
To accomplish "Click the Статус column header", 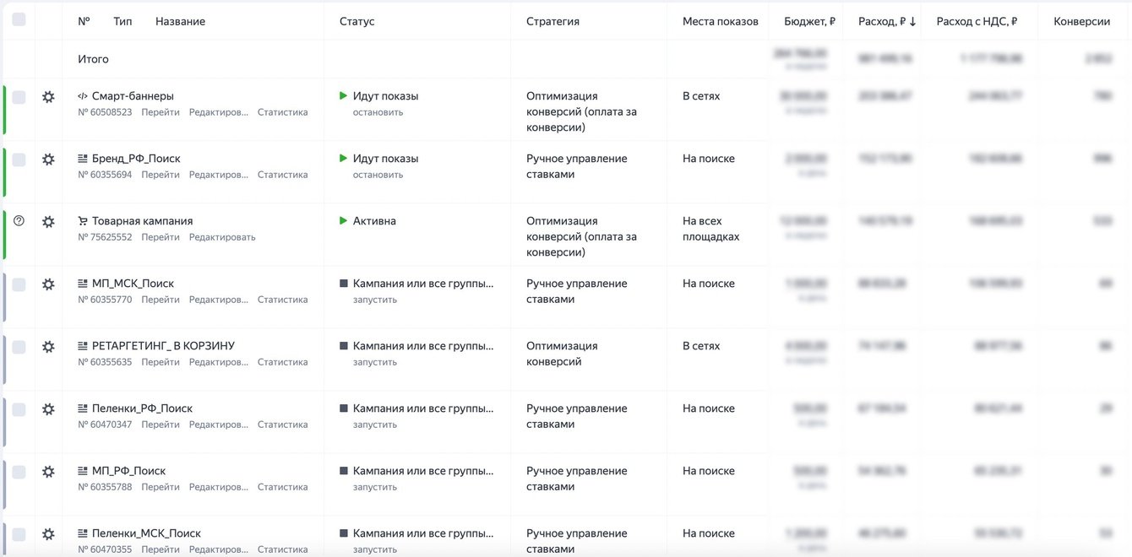I will coord(356,21).
